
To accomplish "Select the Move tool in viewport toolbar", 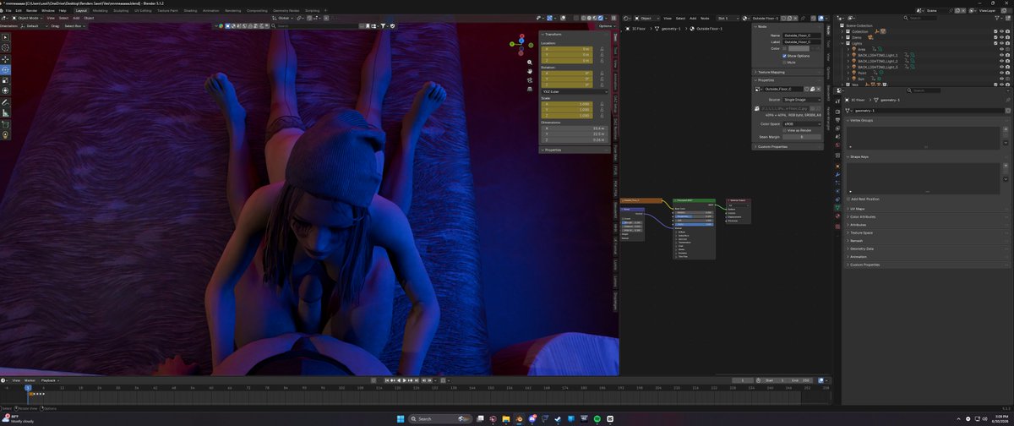I will click(x=7, y=59).
